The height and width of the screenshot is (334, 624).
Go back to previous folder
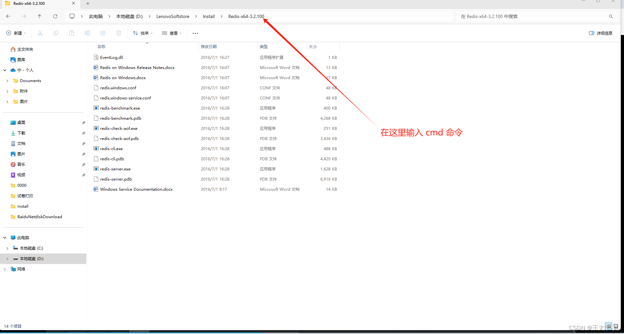point(8,16)
